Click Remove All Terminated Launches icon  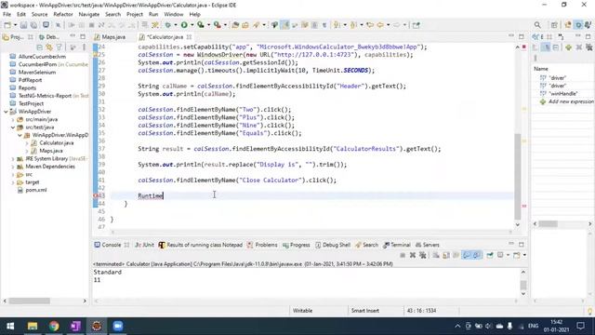[x=422, y=255]
